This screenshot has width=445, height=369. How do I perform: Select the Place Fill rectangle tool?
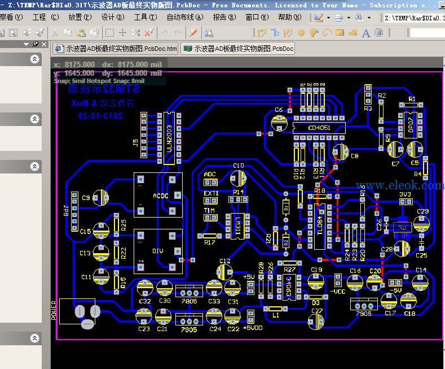click(x=340, y=33)
